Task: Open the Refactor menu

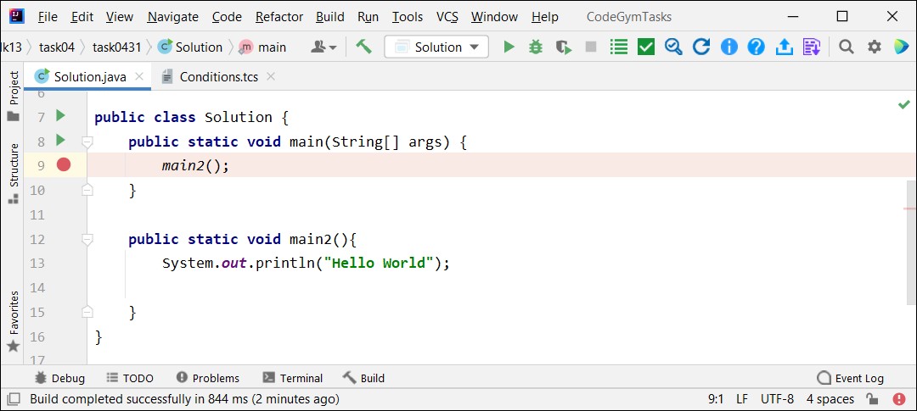Action: click(279, 17)
